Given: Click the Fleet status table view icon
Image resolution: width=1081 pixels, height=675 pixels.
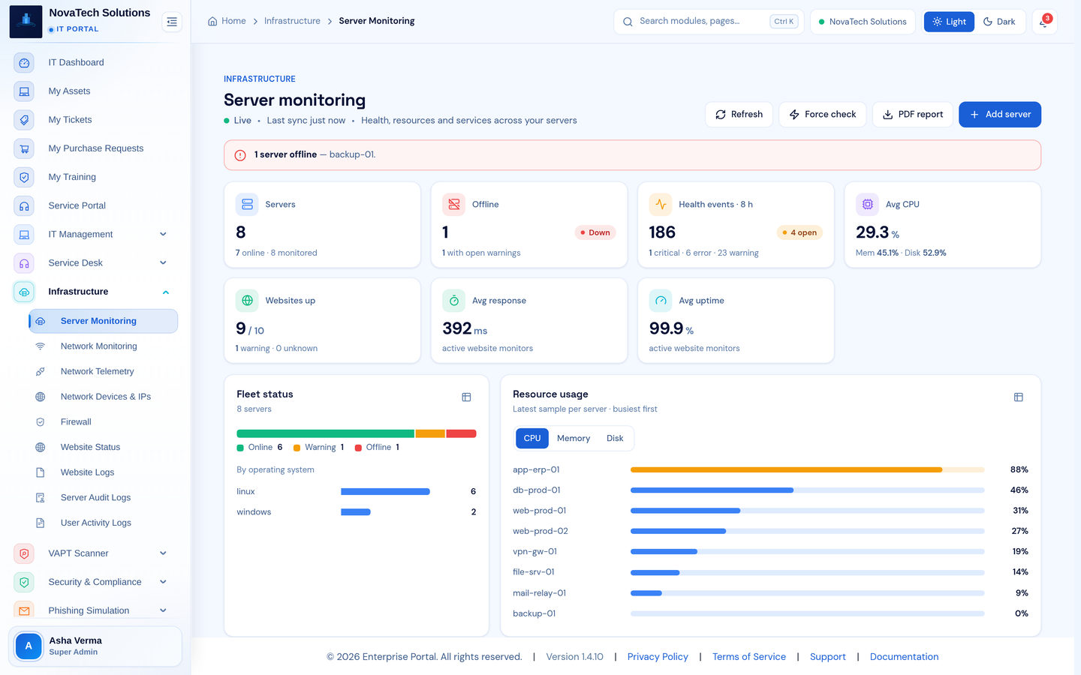Looking at the screenshot, I should click(466, 397).
